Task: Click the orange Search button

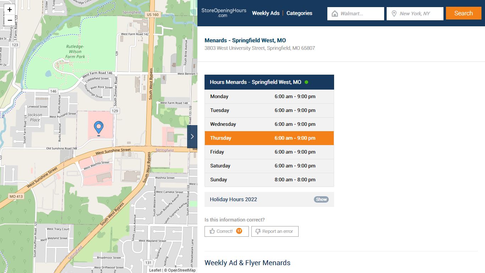Action: pos(464,13)
